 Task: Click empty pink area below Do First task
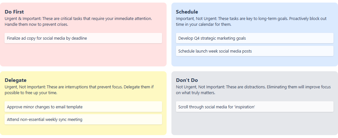tap(83, 55)
